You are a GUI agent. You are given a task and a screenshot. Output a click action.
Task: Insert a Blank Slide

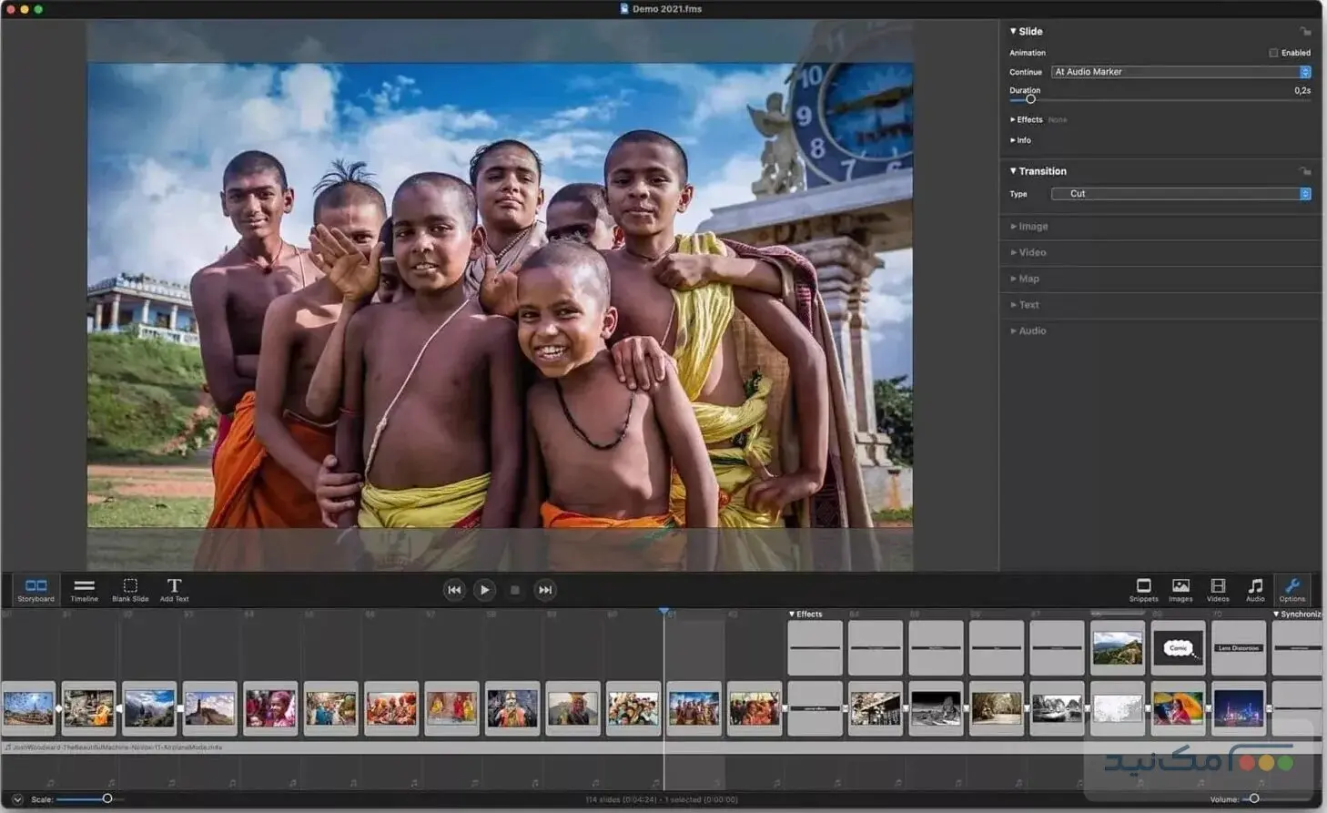click(130, 589)
